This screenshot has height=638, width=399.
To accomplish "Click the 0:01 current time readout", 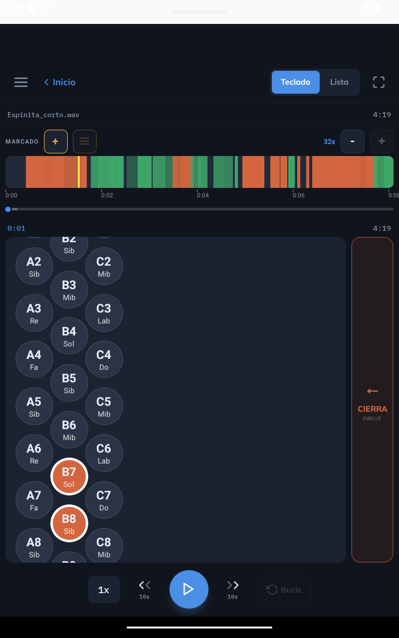I will click(16, 228).
